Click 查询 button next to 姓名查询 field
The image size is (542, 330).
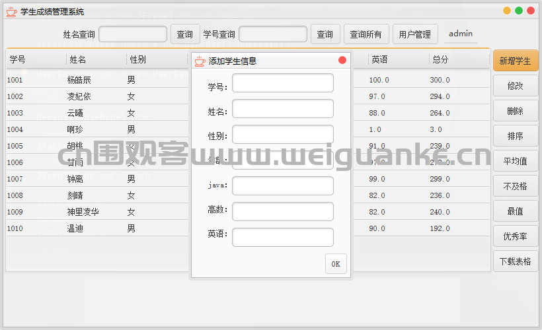[185, 34]
